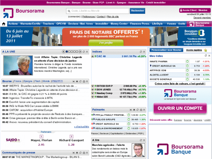
Task: Focus the Code, Libellé ou Mot clé search field
Action: coord(98,11)
